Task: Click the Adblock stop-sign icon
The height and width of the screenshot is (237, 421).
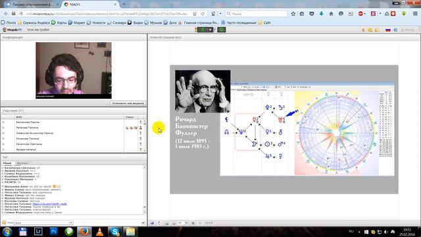Action: 360,13
